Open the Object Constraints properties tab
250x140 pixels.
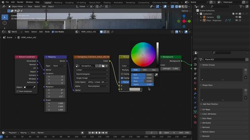[x=195, y=107]
